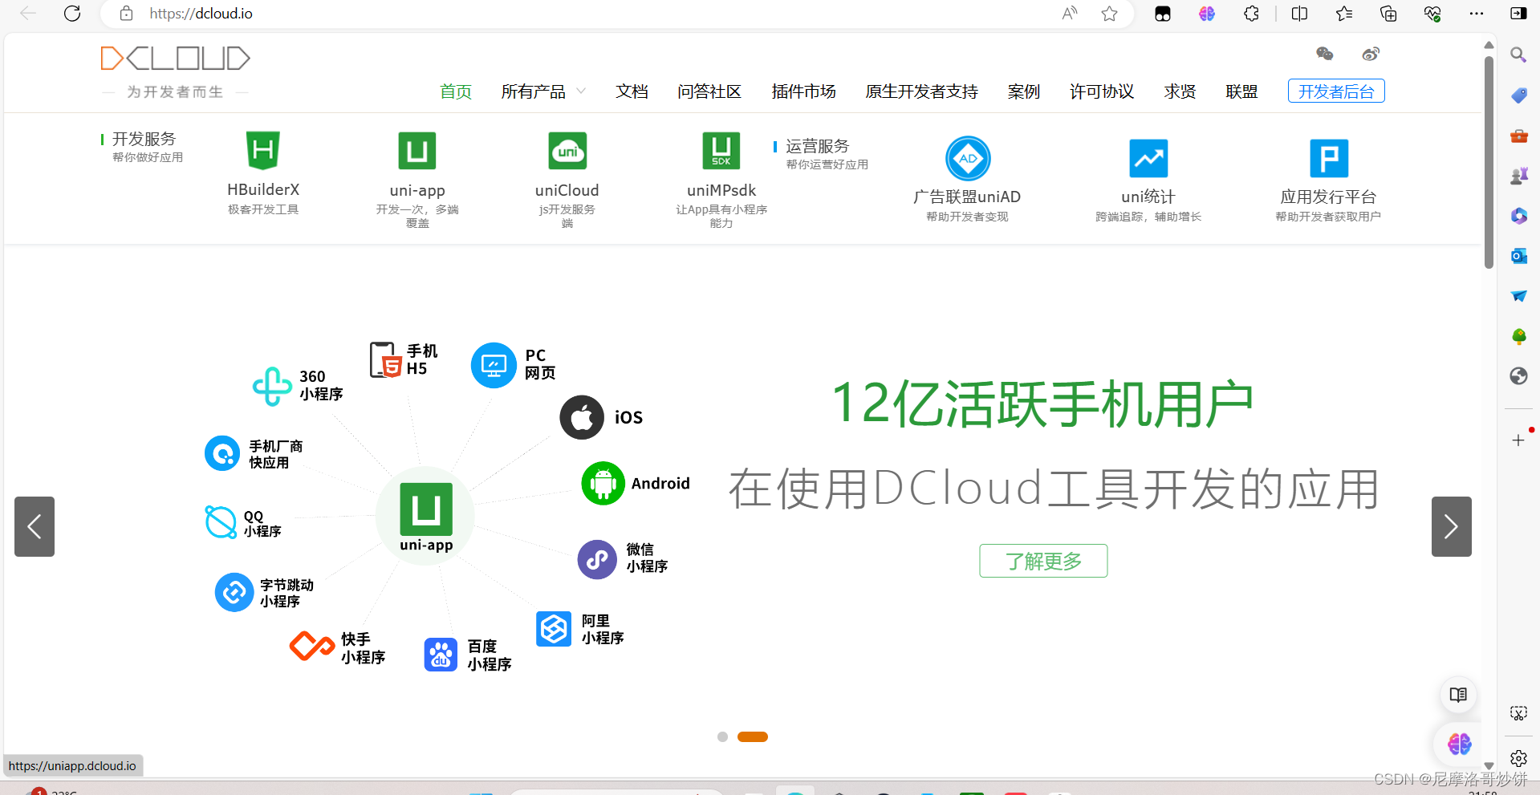Refresh the browser page
Image resolution: width=1540 pixels, height=795 pixels.
(72, 14)
